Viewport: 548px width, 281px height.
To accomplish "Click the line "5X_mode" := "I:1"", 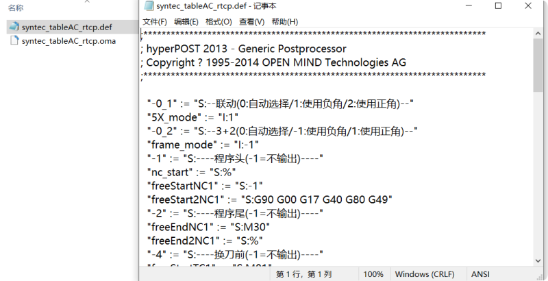I will 192,117.
